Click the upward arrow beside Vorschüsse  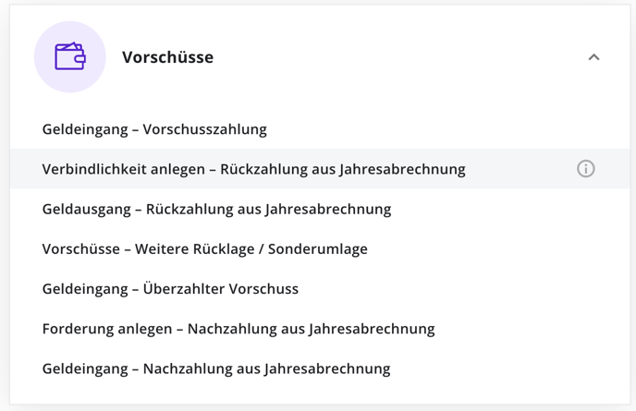click(x=593, y=57)
